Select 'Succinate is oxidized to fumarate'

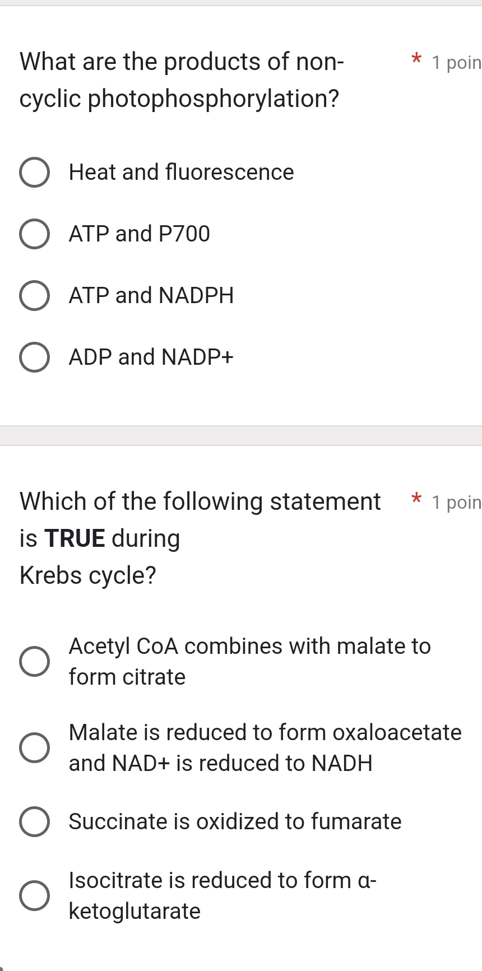pyautogui.click(x=35, y=822)
